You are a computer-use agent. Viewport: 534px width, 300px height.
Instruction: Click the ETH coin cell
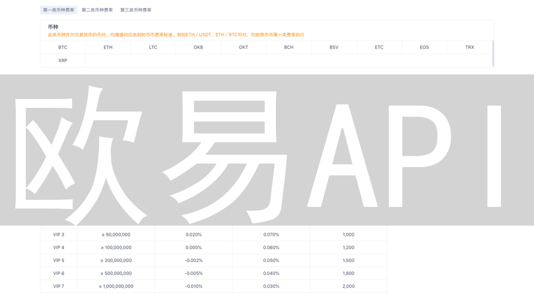(x=108, y=47)
